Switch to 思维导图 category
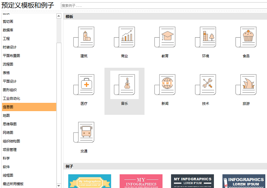This screenshot has height=188, width=267. click(x=10, y=124)
